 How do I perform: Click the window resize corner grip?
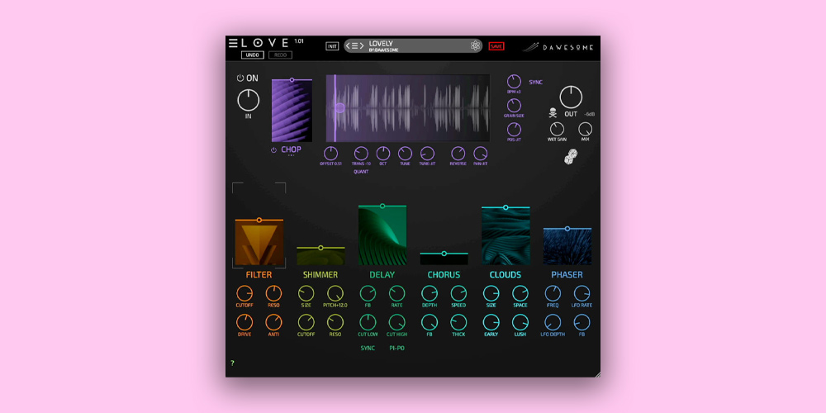[597, 374]
